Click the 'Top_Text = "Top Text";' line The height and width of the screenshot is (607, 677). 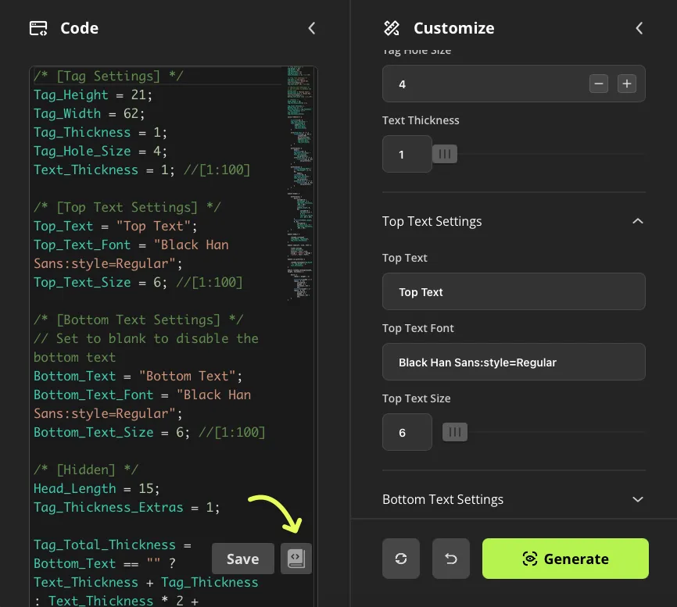[x=115, y=227]
